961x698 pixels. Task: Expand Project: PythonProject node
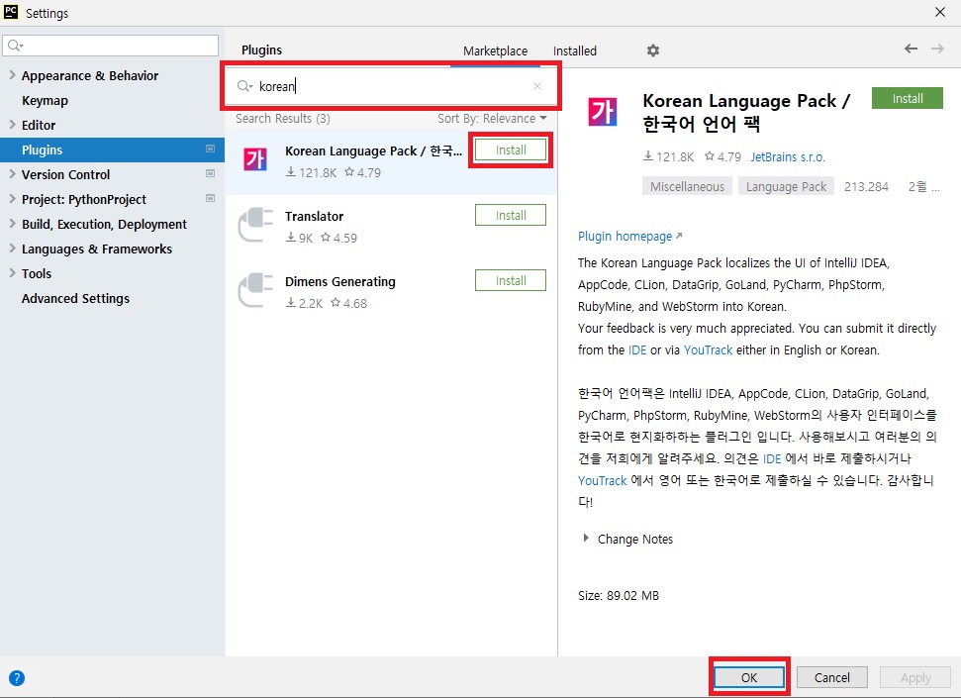click(x=12, y=199)
